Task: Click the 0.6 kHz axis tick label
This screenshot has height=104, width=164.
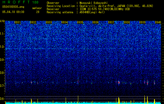Action: point(2,99)
